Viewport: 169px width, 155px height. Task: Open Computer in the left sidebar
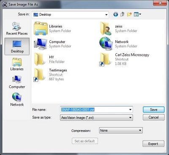[17, 82]
